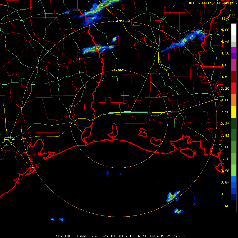Click the 16:17 timestamp in footer
Screen dimensions: 238x238
click(x=180, y=236)
